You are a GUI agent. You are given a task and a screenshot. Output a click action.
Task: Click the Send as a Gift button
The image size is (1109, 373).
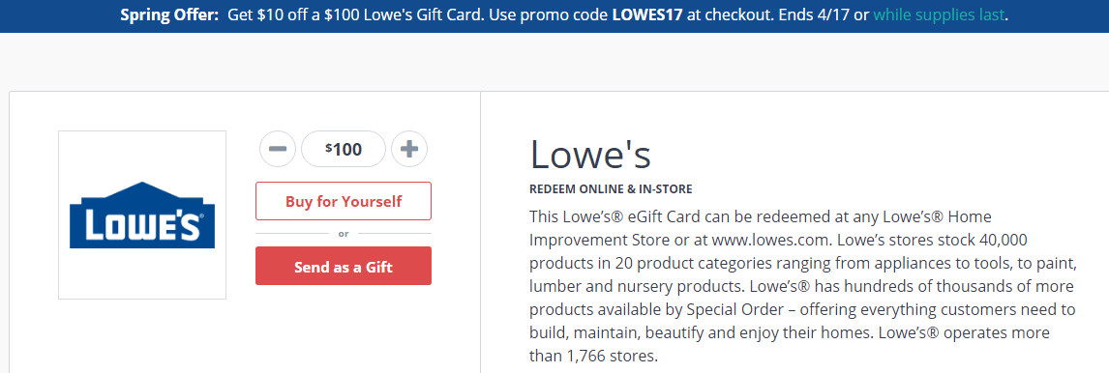pyautogui.click(x=344, y=266)
